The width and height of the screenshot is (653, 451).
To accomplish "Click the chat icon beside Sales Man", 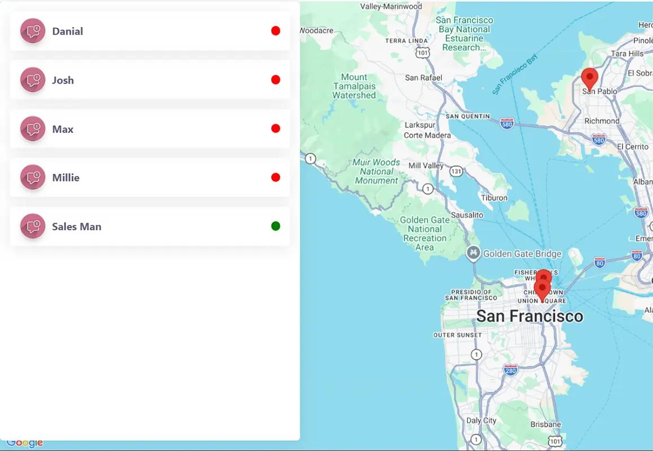I will 33,226.
